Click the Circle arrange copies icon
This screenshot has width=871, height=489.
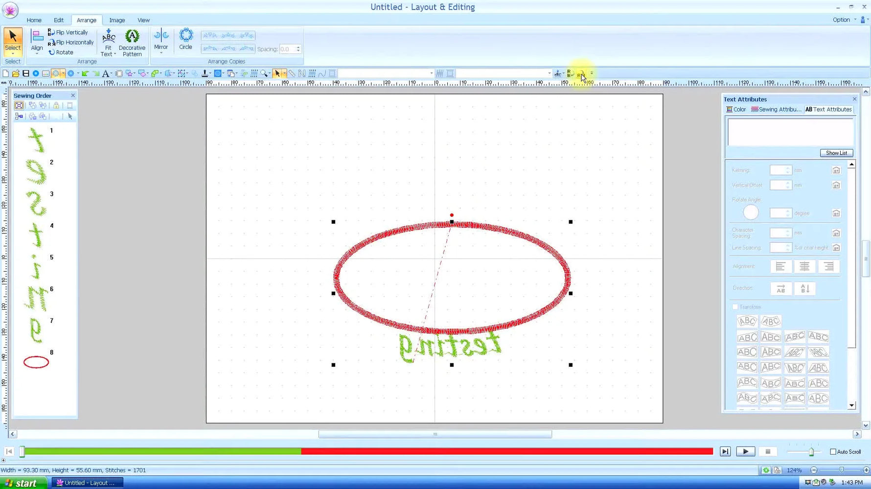click(x=185, y=40)
